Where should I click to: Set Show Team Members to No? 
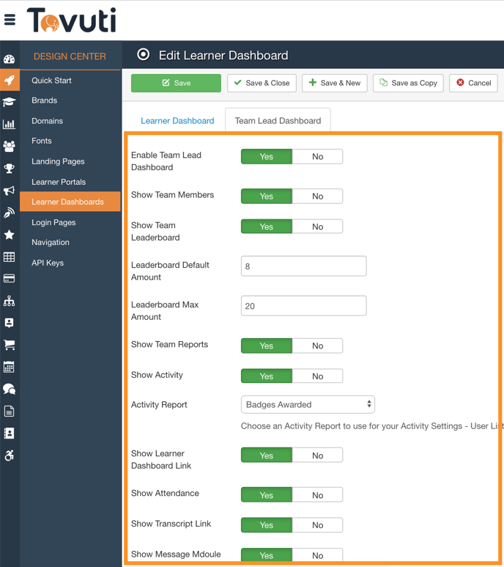(x=317, y=196)
